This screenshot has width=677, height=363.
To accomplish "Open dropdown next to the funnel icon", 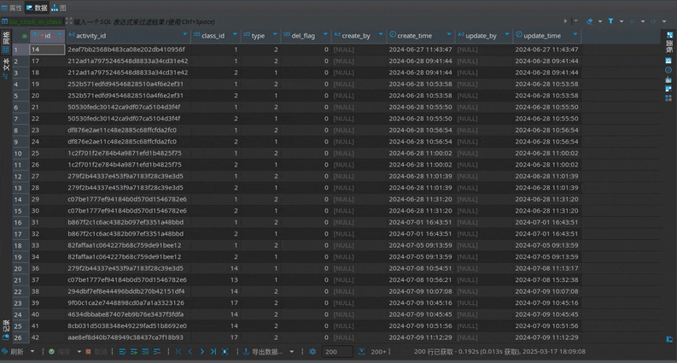I will pyautogui.click(x=622, y=21).
